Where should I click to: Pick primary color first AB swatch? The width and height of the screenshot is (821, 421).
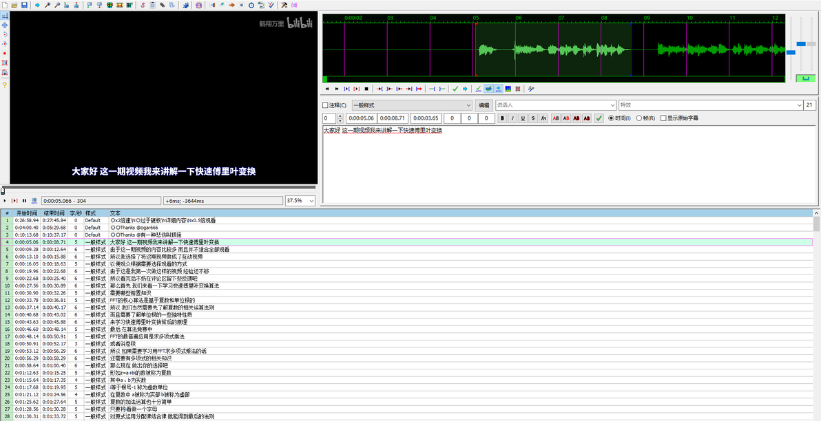coord(556,119)
